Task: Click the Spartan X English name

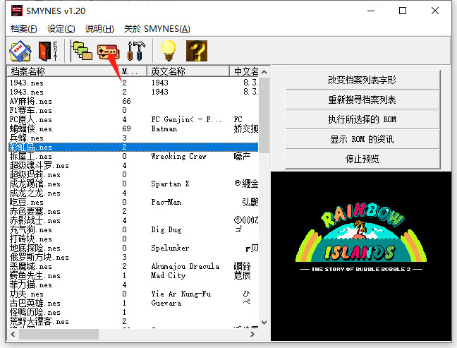Action: coord(170,184)
